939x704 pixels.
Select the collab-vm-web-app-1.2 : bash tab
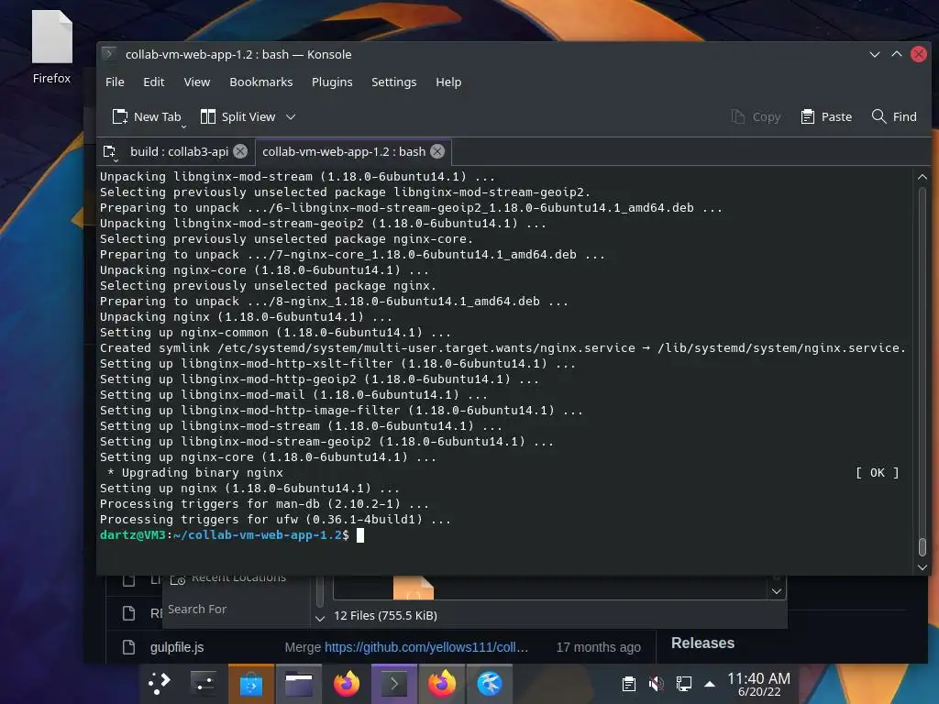[x=344, y=151]
